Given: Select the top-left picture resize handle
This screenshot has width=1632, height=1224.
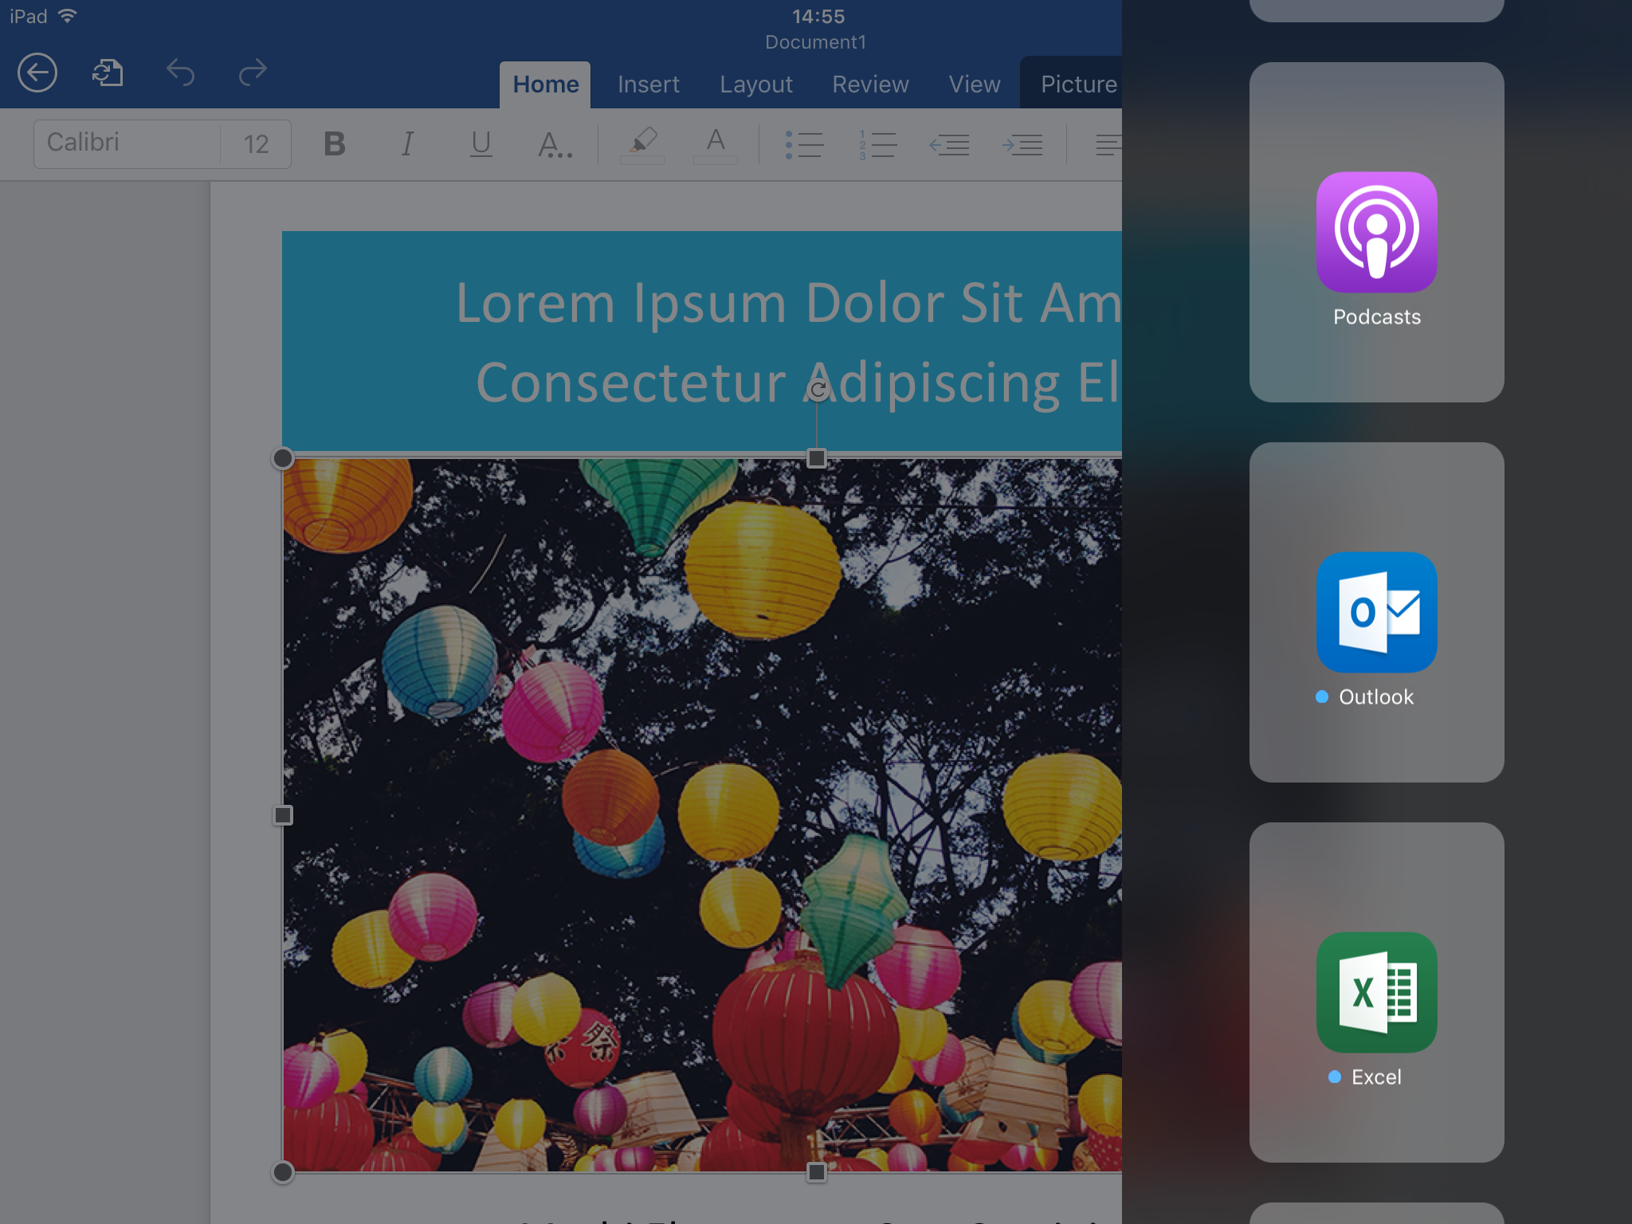Looking at the screenshot, I should click(x=283, y=458).
